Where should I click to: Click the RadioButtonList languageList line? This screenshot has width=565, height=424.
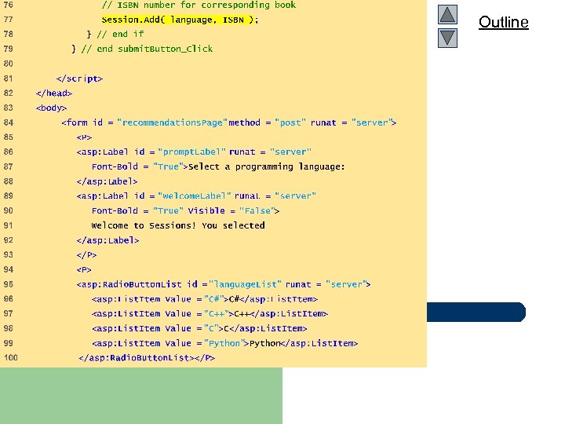tap(224, 284)
